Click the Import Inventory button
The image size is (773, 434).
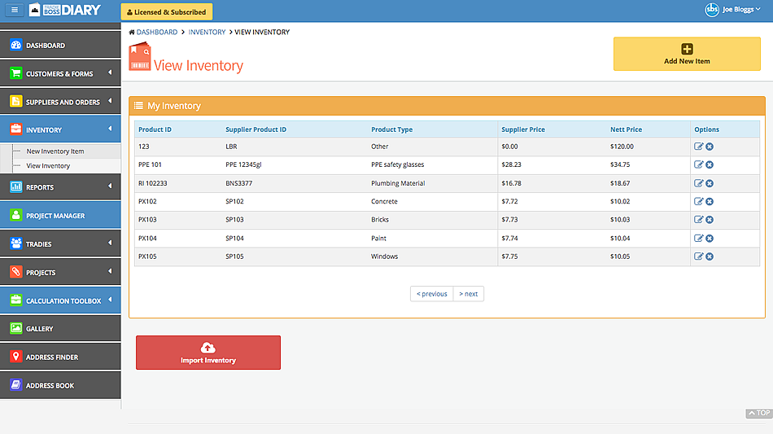(x=208, y=353)
